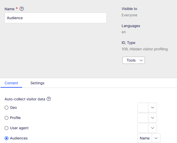Viewport: 177px width, 143px height.
Task: Click the en value under Languages
Action: tap(124, 32)
